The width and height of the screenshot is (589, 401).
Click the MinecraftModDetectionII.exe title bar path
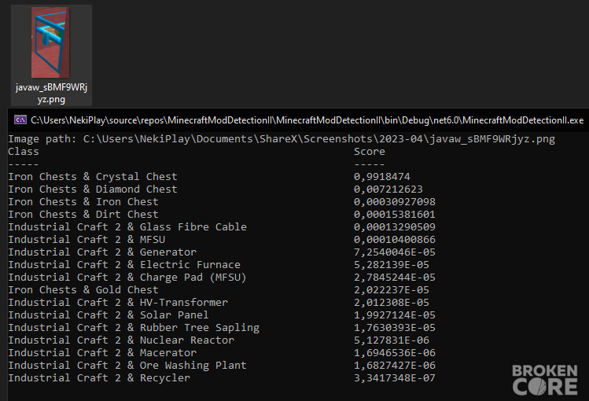[307, 120]
